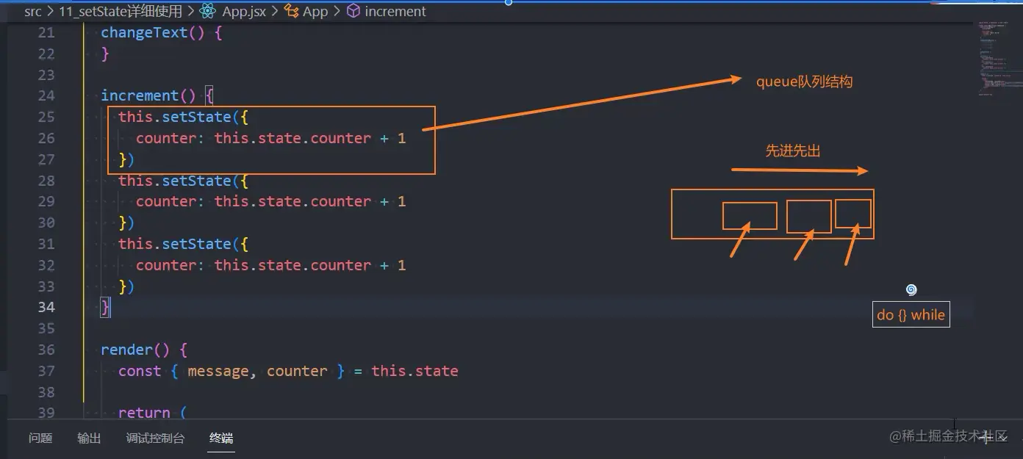
Task: Click line number 36 in the gutter
Action: (x=46, y=350)
